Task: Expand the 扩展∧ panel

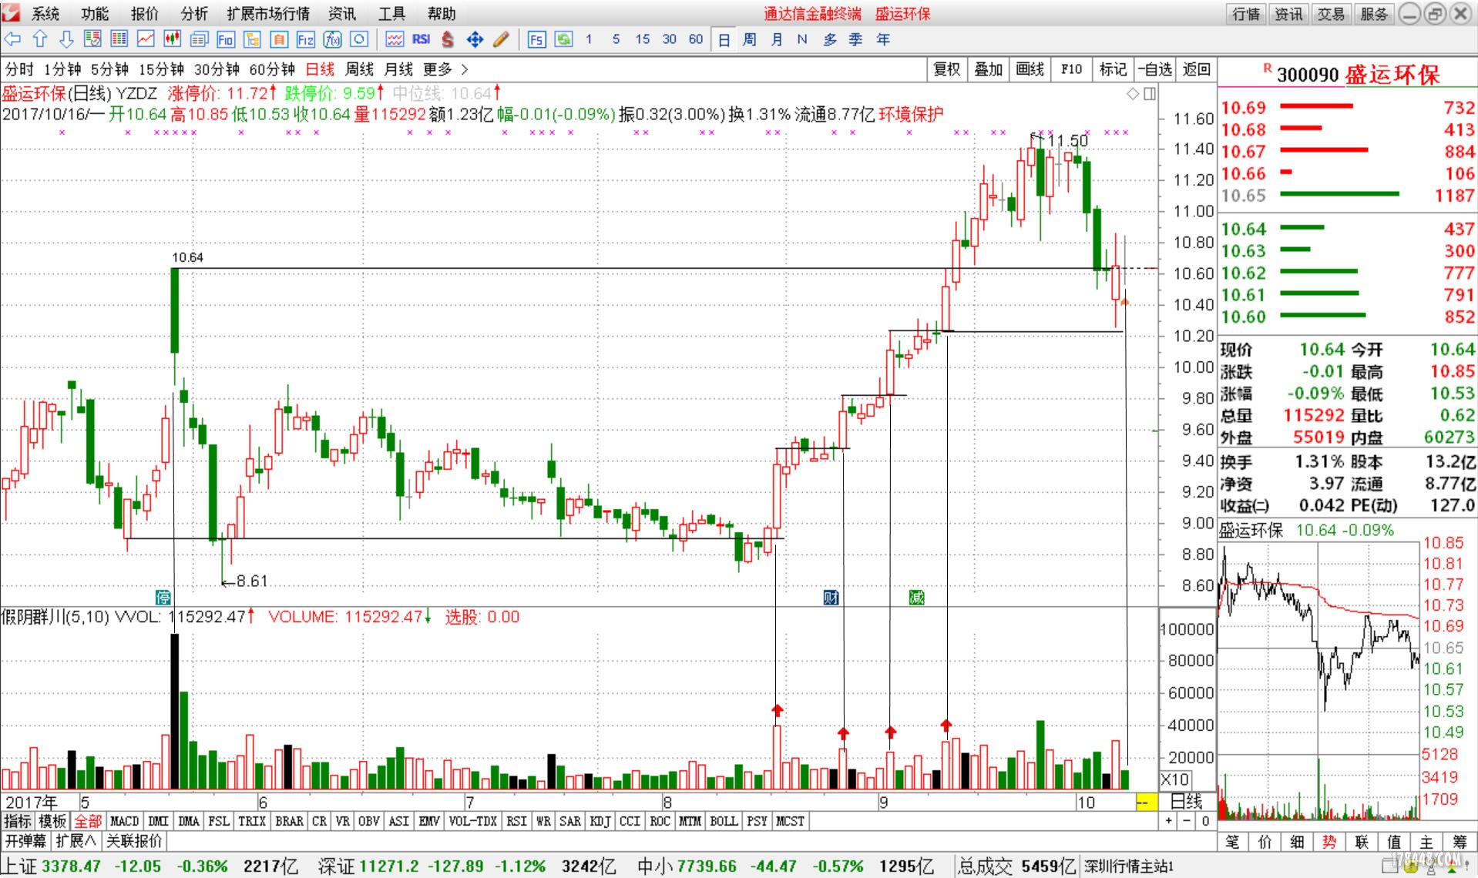Action: [x=76, y=840]
